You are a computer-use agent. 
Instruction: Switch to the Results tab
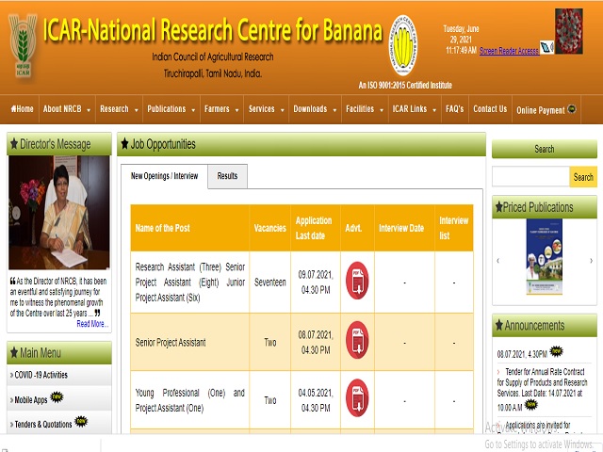[x=227, y=176]
